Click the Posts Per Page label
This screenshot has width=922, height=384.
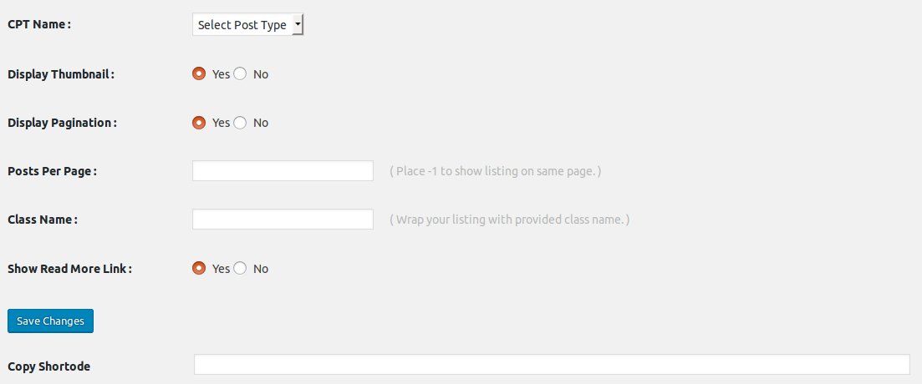53,171
